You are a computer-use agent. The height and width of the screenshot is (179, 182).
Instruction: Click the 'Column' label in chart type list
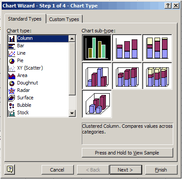tap(25, 39)
